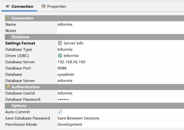
Task: Open Database Type Informix selector
Action: (x=121, y=49)
